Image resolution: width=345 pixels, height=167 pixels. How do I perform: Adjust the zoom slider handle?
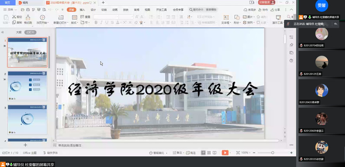[272, 153]
